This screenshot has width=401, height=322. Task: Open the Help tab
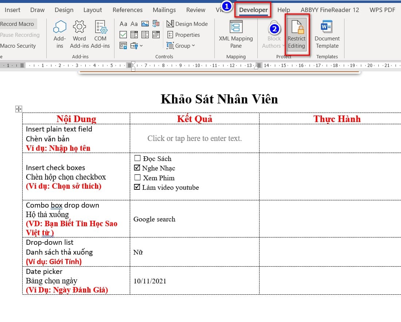(x=284, y=10)
